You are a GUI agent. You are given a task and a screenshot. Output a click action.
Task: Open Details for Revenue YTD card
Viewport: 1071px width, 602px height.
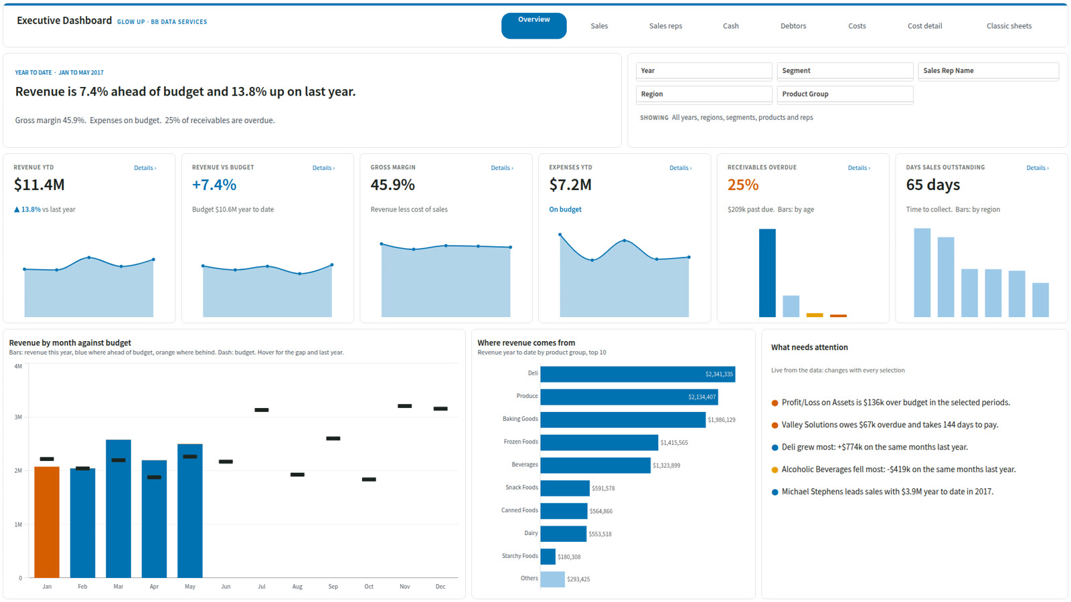click(x=145, y=168)
